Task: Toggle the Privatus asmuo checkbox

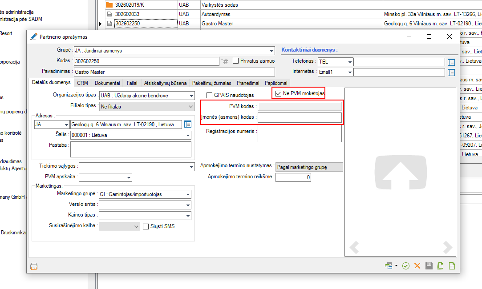Action: tap(236, 61)
